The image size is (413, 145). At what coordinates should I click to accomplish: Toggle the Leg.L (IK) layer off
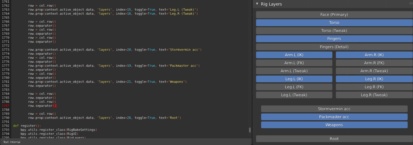pos(294,79)
